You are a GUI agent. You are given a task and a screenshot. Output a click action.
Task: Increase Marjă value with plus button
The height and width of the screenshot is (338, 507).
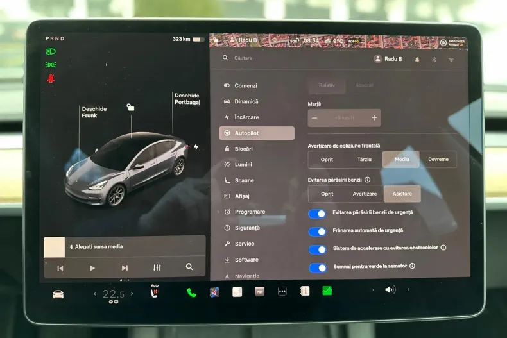click(x=374, y=118)
